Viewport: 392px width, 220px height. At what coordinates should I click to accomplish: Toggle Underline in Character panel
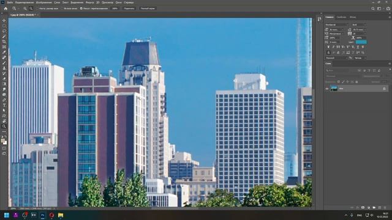[x=358, y=47]
